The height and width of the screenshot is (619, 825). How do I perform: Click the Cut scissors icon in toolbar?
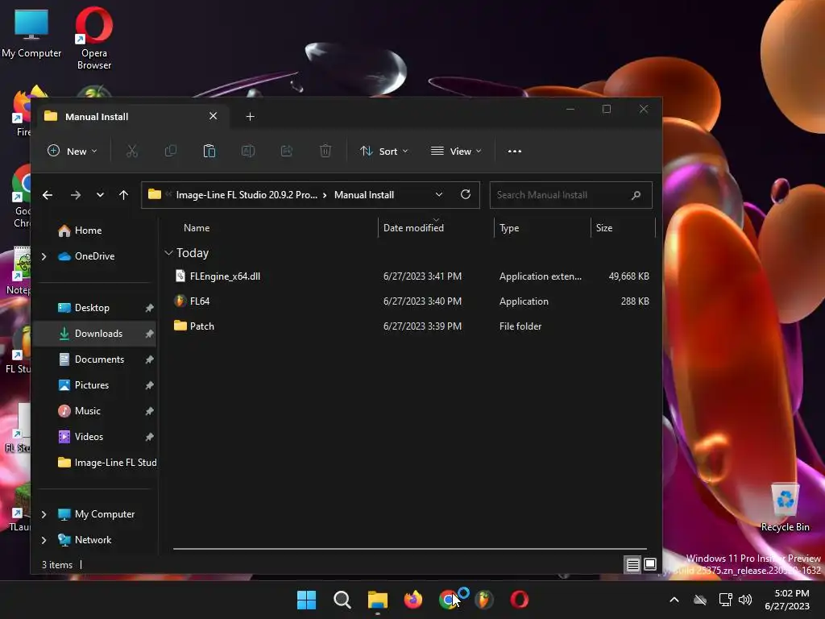coord(131,152)
